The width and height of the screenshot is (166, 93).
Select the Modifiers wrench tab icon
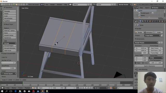(x=155, y=21)
